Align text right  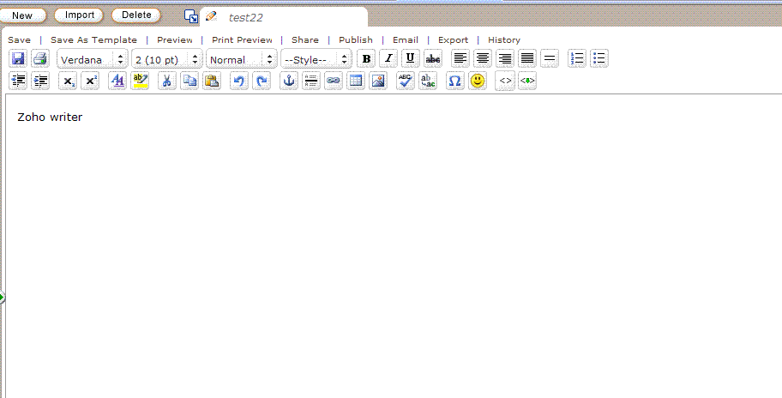pyautogui.click(x=505, y=59)
